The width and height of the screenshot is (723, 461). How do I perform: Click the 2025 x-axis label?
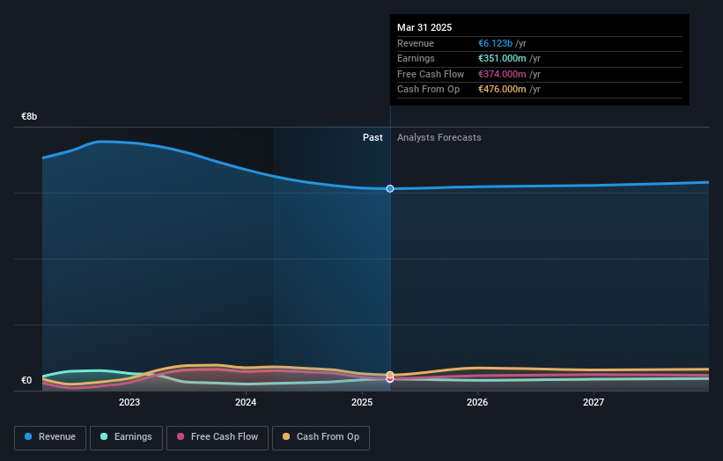(x=362, y=403)
